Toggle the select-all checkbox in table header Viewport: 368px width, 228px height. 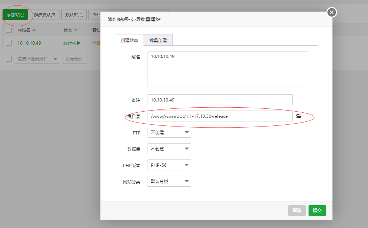click(x=8, y=30)
